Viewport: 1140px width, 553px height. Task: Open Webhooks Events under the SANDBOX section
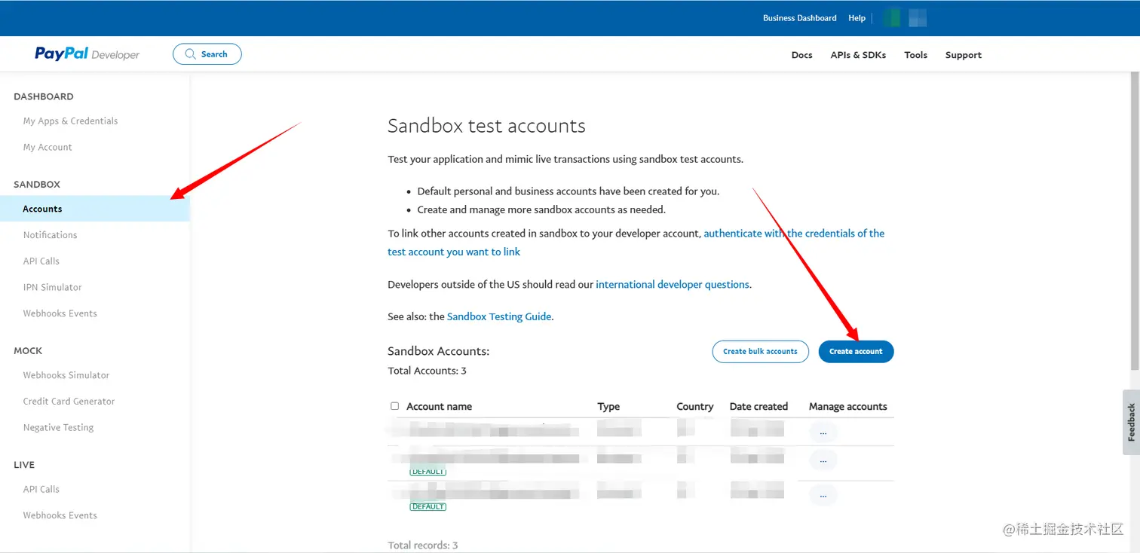tap(60, 313)
